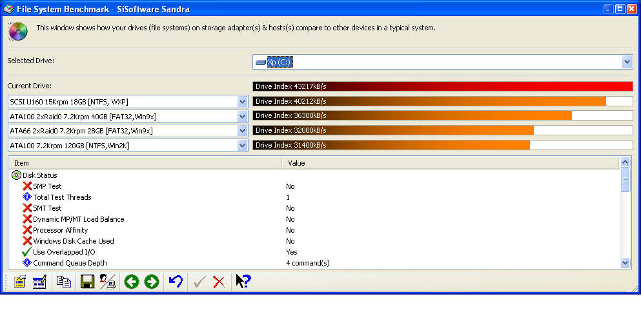Viewport: 641px width, 330px height.
Task: Click the value 4 command(s)
Action: 308,263
